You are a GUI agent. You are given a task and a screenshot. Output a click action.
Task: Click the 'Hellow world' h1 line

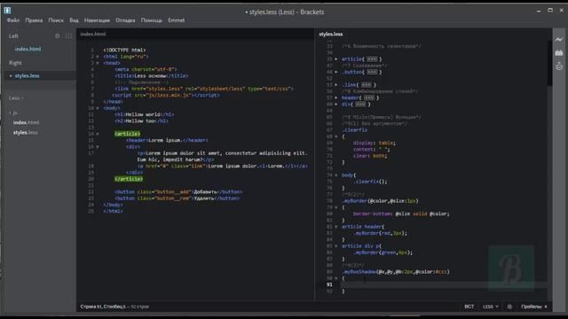pyautogui.click(x=144, y=114)
